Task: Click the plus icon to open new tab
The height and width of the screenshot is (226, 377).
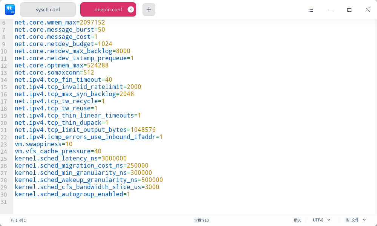Action: [149, 9]
